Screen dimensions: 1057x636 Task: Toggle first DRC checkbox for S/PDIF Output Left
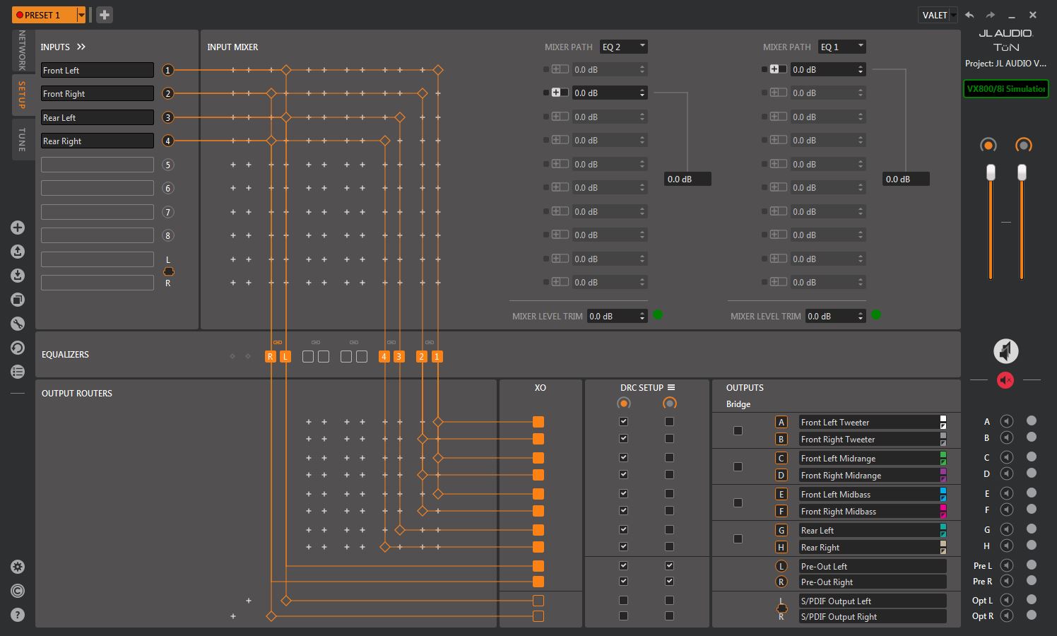pos(623,601)
